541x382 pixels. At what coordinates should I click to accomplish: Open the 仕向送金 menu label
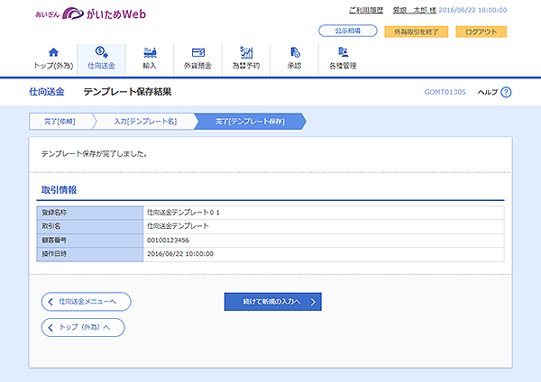click(101, 66)
